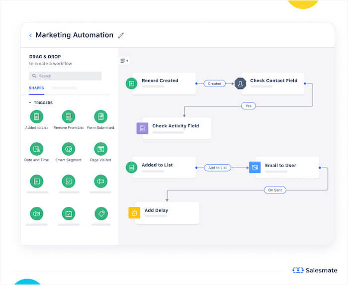Open the Check Contact Field node card

273,84
